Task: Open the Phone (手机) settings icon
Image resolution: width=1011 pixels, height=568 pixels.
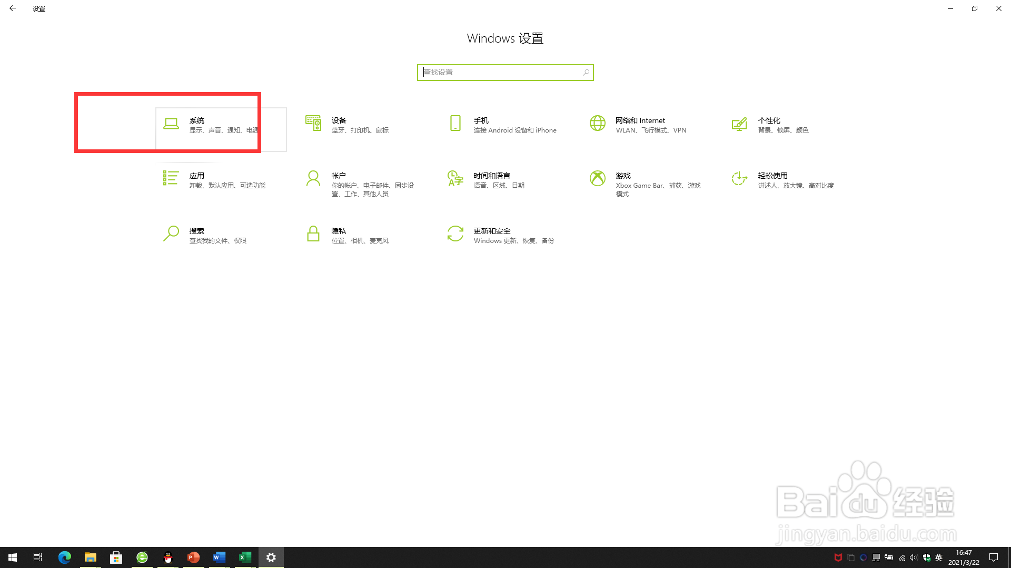Action: click(455, 124)
